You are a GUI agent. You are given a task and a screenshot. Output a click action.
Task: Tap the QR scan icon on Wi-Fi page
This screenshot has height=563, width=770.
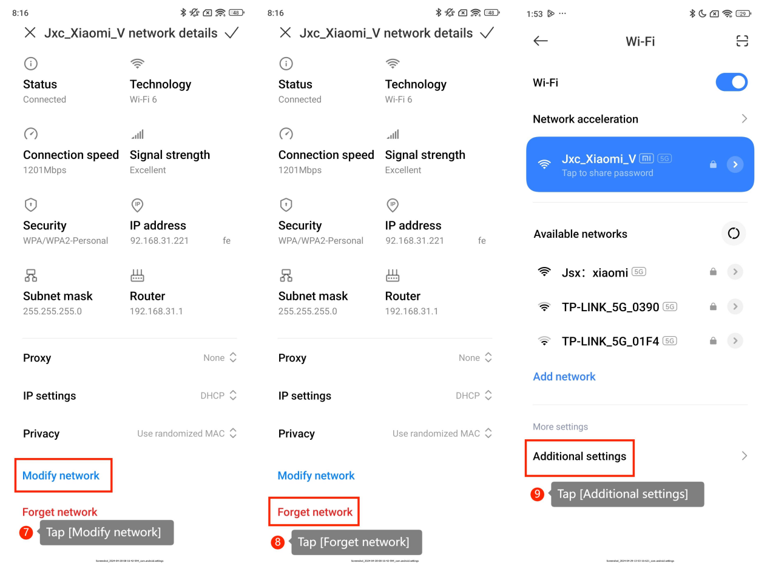741,41
